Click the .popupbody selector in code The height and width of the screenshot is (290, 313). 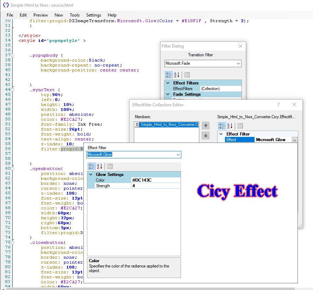coord(44,55)
